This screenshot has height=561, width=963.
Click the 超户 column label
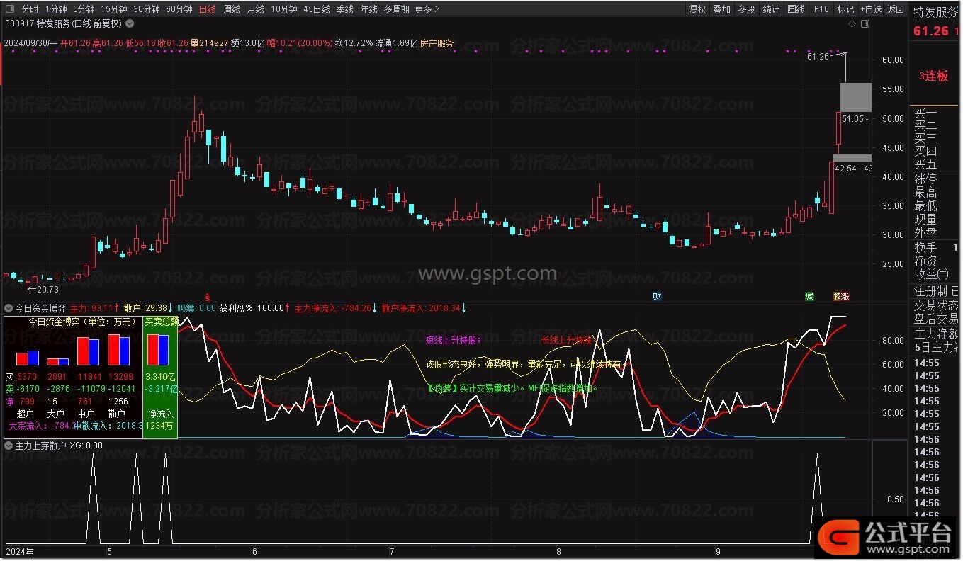[x=26, y=414]
